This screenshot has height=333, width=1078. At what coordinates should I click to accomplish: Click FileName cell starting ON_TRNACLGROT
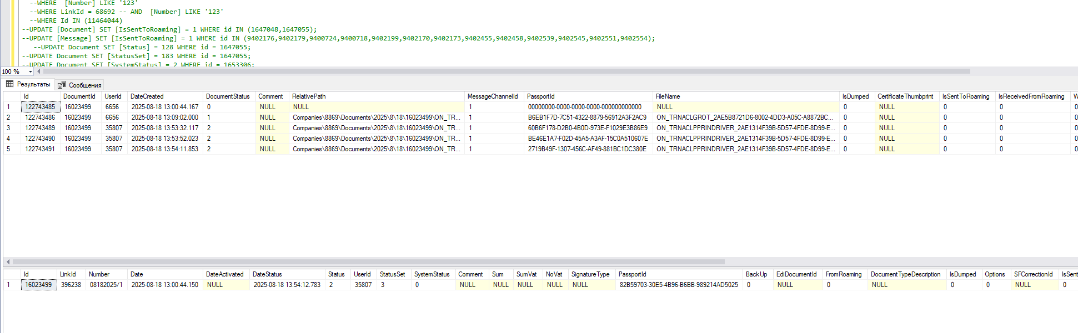[745, 117]
